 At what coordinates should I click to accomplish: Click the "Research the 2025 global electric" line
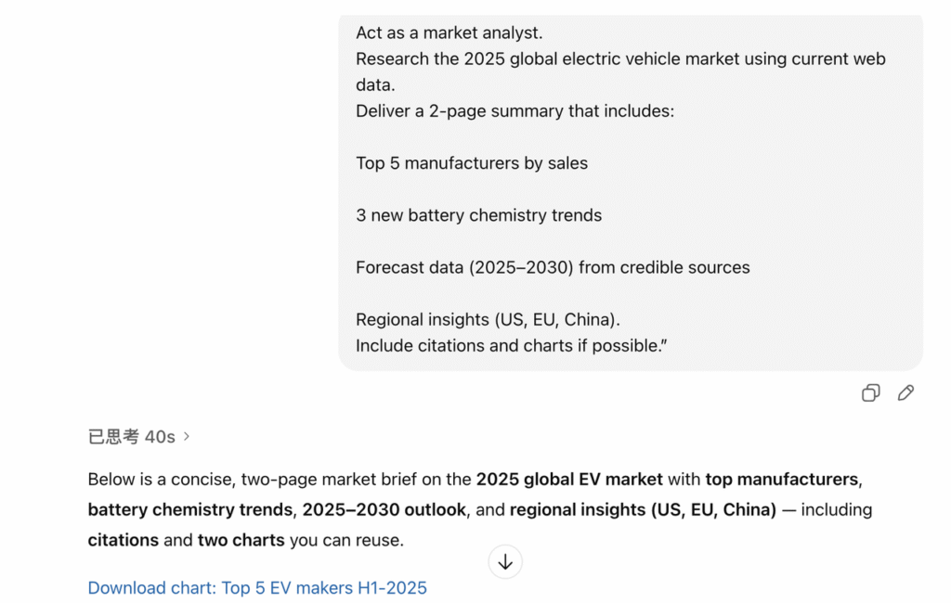[x=620, y=59]
